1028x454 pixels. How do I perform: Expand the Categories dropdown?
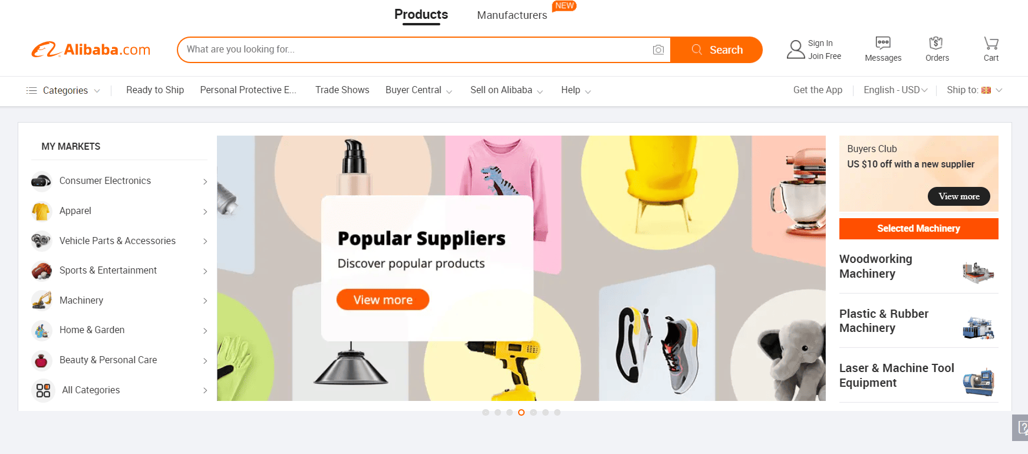tap(63, 90)
